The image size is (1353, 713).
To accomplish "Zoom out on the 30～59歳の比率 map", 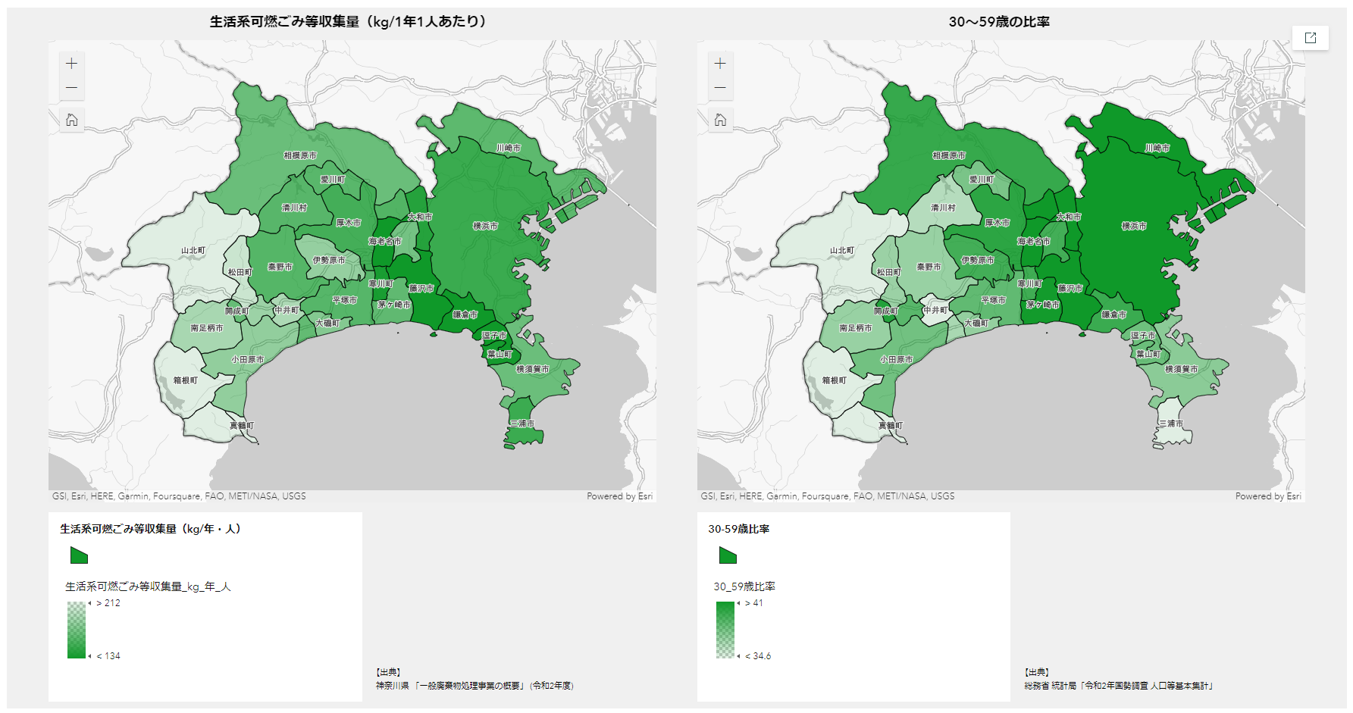I will 720,88.
